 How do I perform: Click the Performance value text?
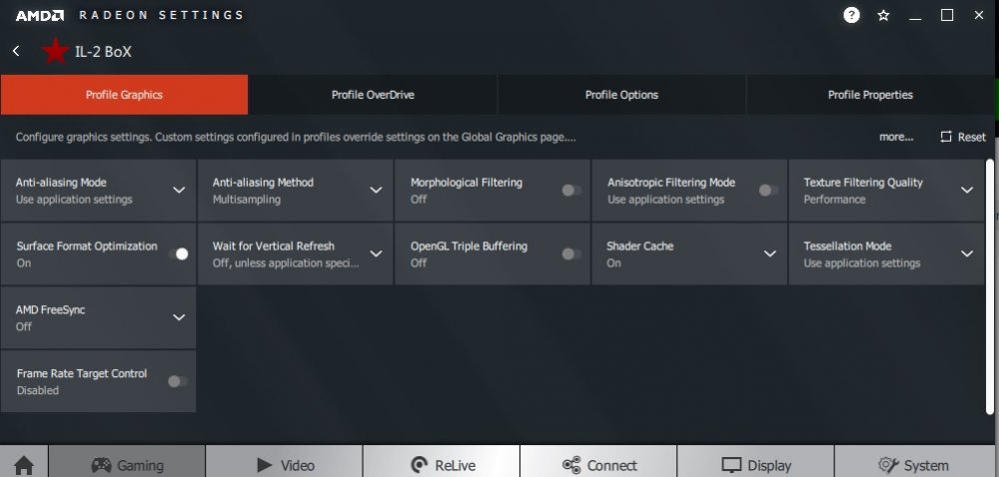tap(834, 199)
